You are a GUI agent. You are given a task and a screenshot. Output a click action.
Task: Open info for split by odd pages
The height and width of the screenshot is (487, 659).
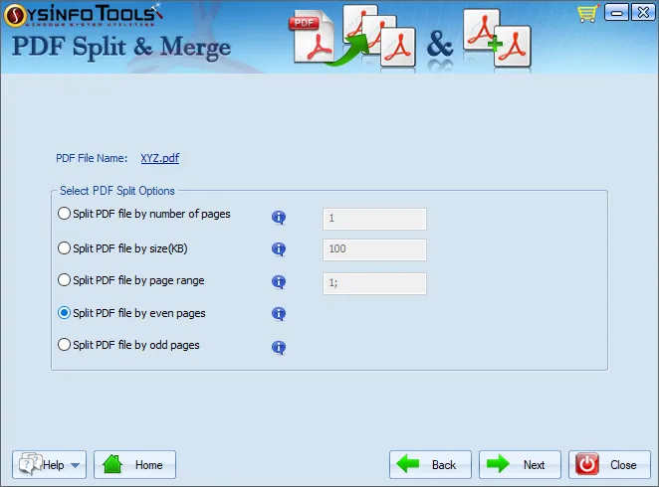[278, 347]
